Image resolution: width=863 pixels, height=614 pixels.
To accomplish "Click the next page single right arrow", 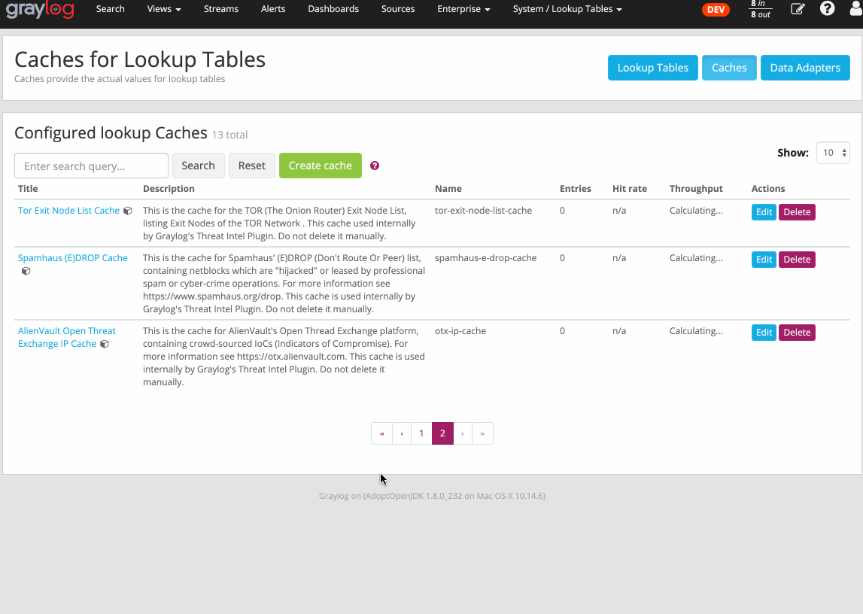I will [463, 433].
